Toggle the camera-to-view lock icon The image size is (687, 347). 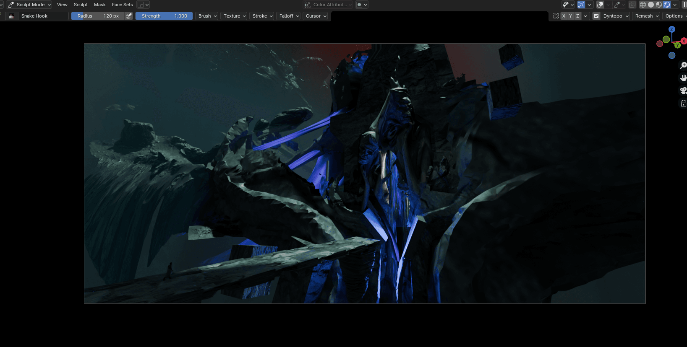click(x=683, y=103)
